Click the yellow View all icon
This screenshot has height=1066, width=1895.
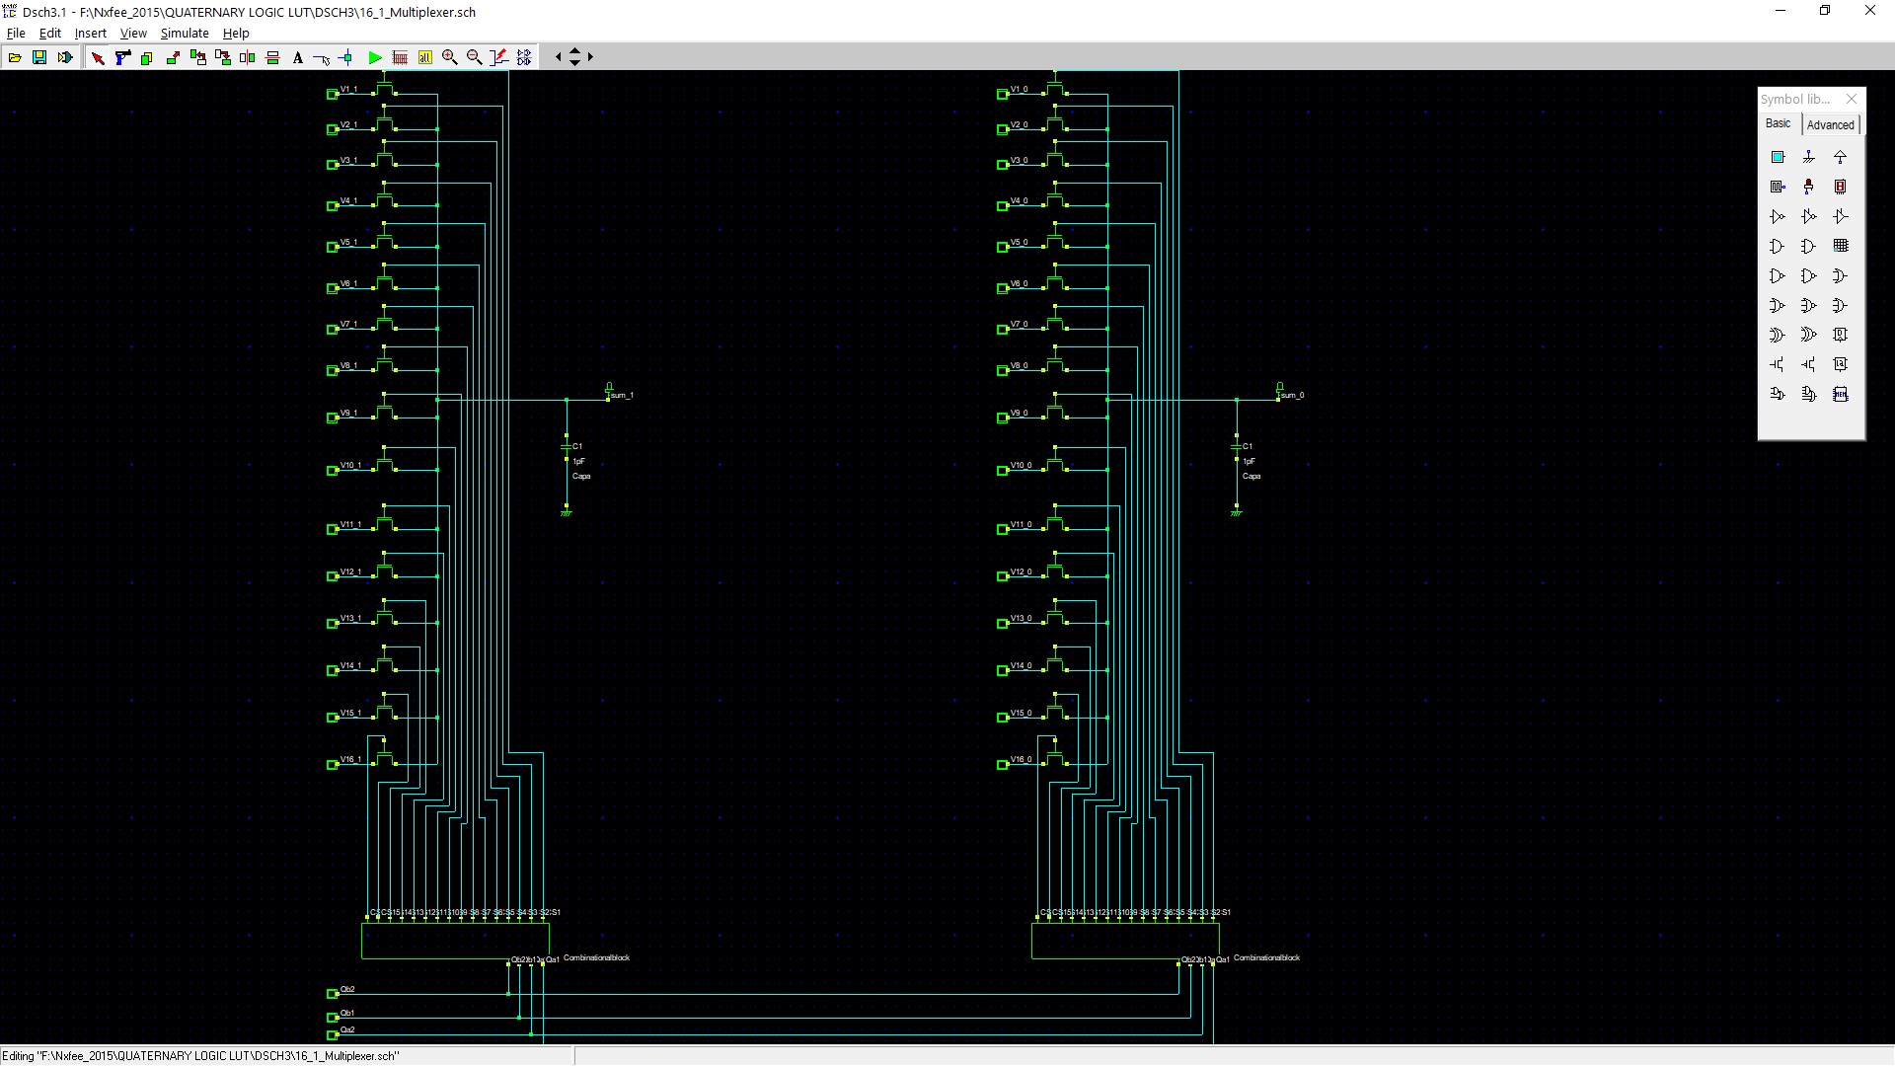coord(425,57)
